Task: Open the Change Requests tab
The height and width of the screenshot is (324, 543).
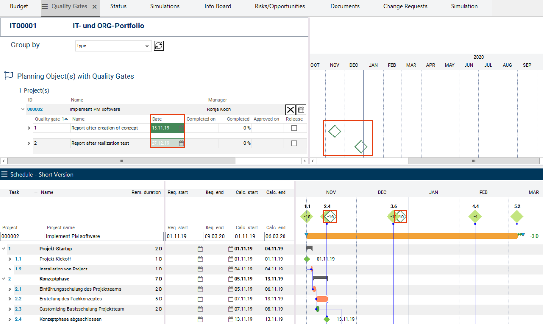Action: (405, 7)
